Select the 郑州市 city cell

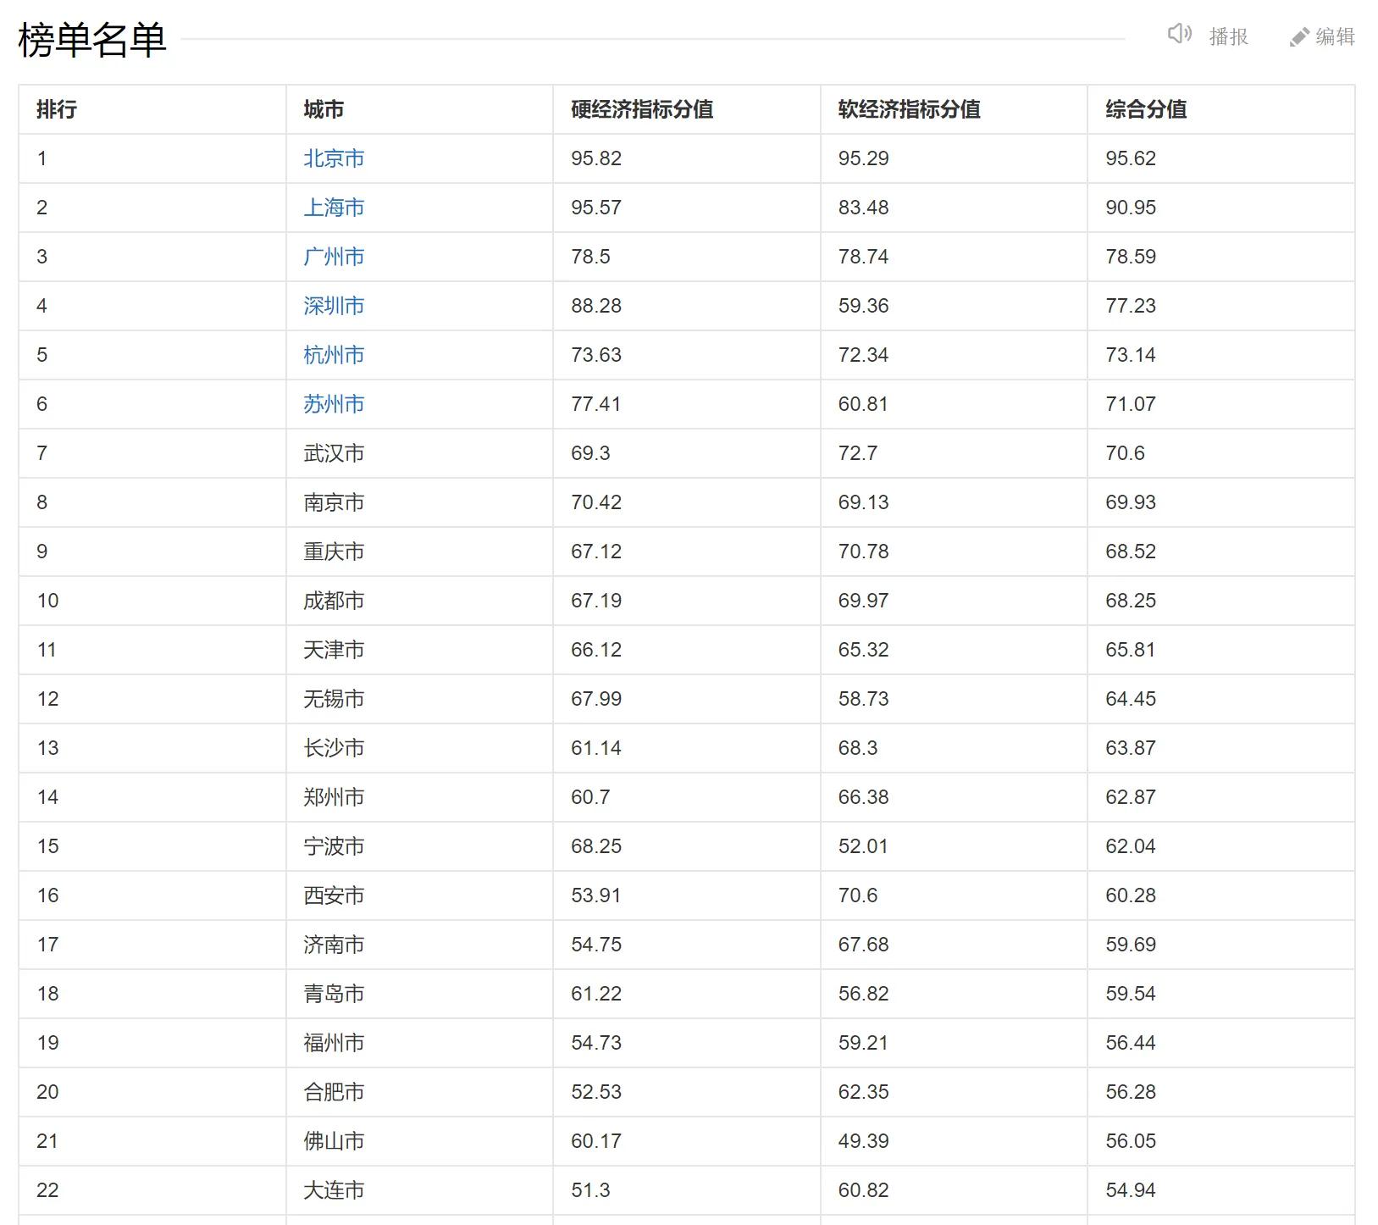pyautogui.click(x=419, y=797)
